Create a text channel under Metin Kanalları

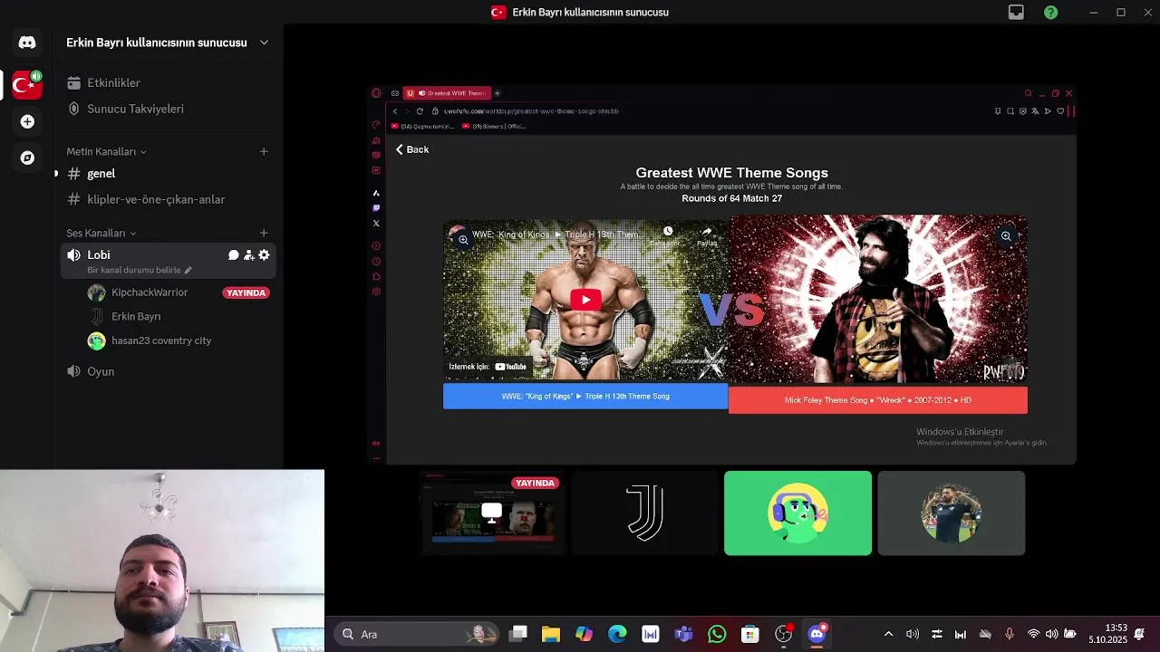(x=264, y=151)
